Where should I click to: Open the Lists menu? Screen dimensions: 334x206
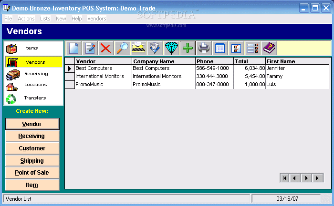45,19
